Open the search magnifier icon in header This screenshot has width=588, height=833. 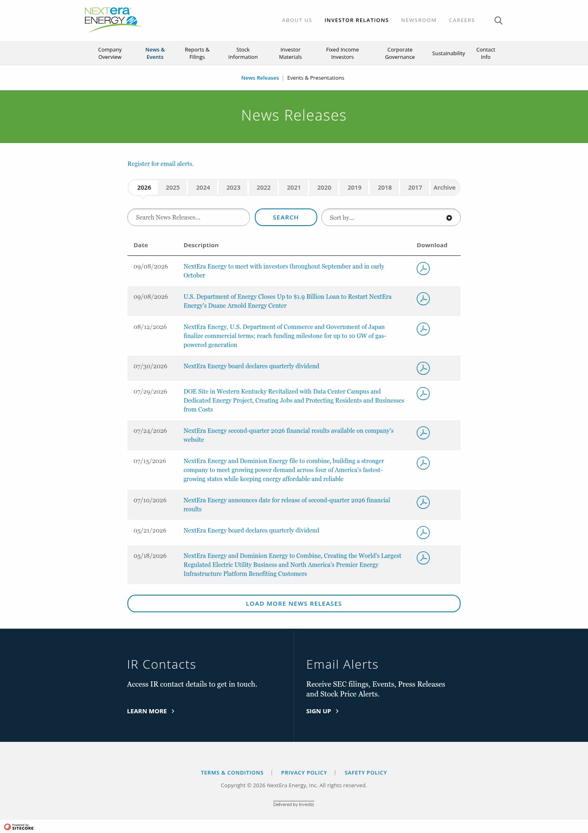[498, 20]
